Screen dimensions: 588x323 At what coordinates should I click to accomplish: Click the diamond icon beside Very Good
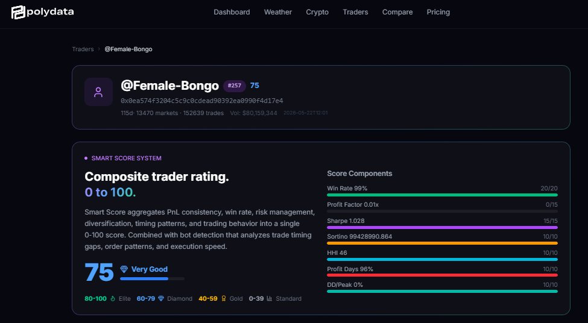click(124, 269)
